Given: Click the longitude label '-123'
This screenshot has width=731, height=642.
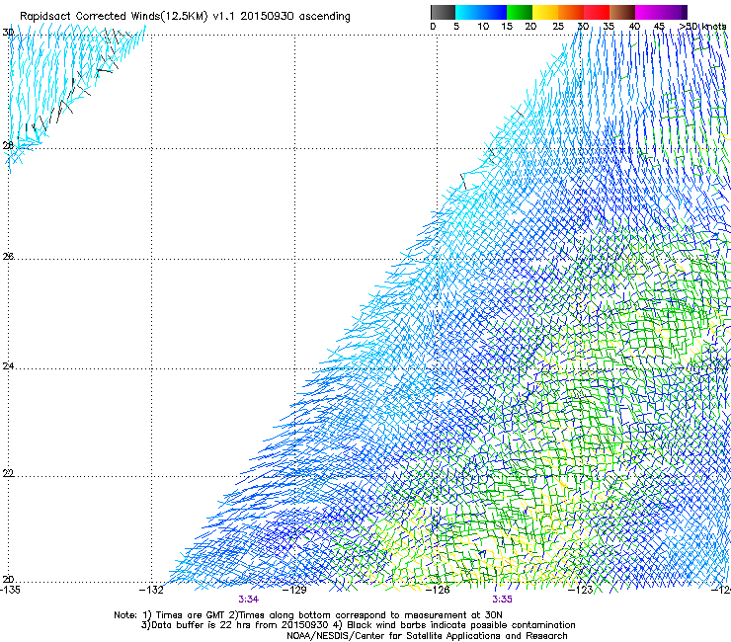Looking at the screenshot, I should [x=580, y=590].
